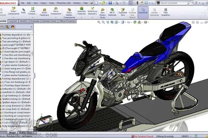Switch to the Office Products tab
208x138 pixels.
67,21
